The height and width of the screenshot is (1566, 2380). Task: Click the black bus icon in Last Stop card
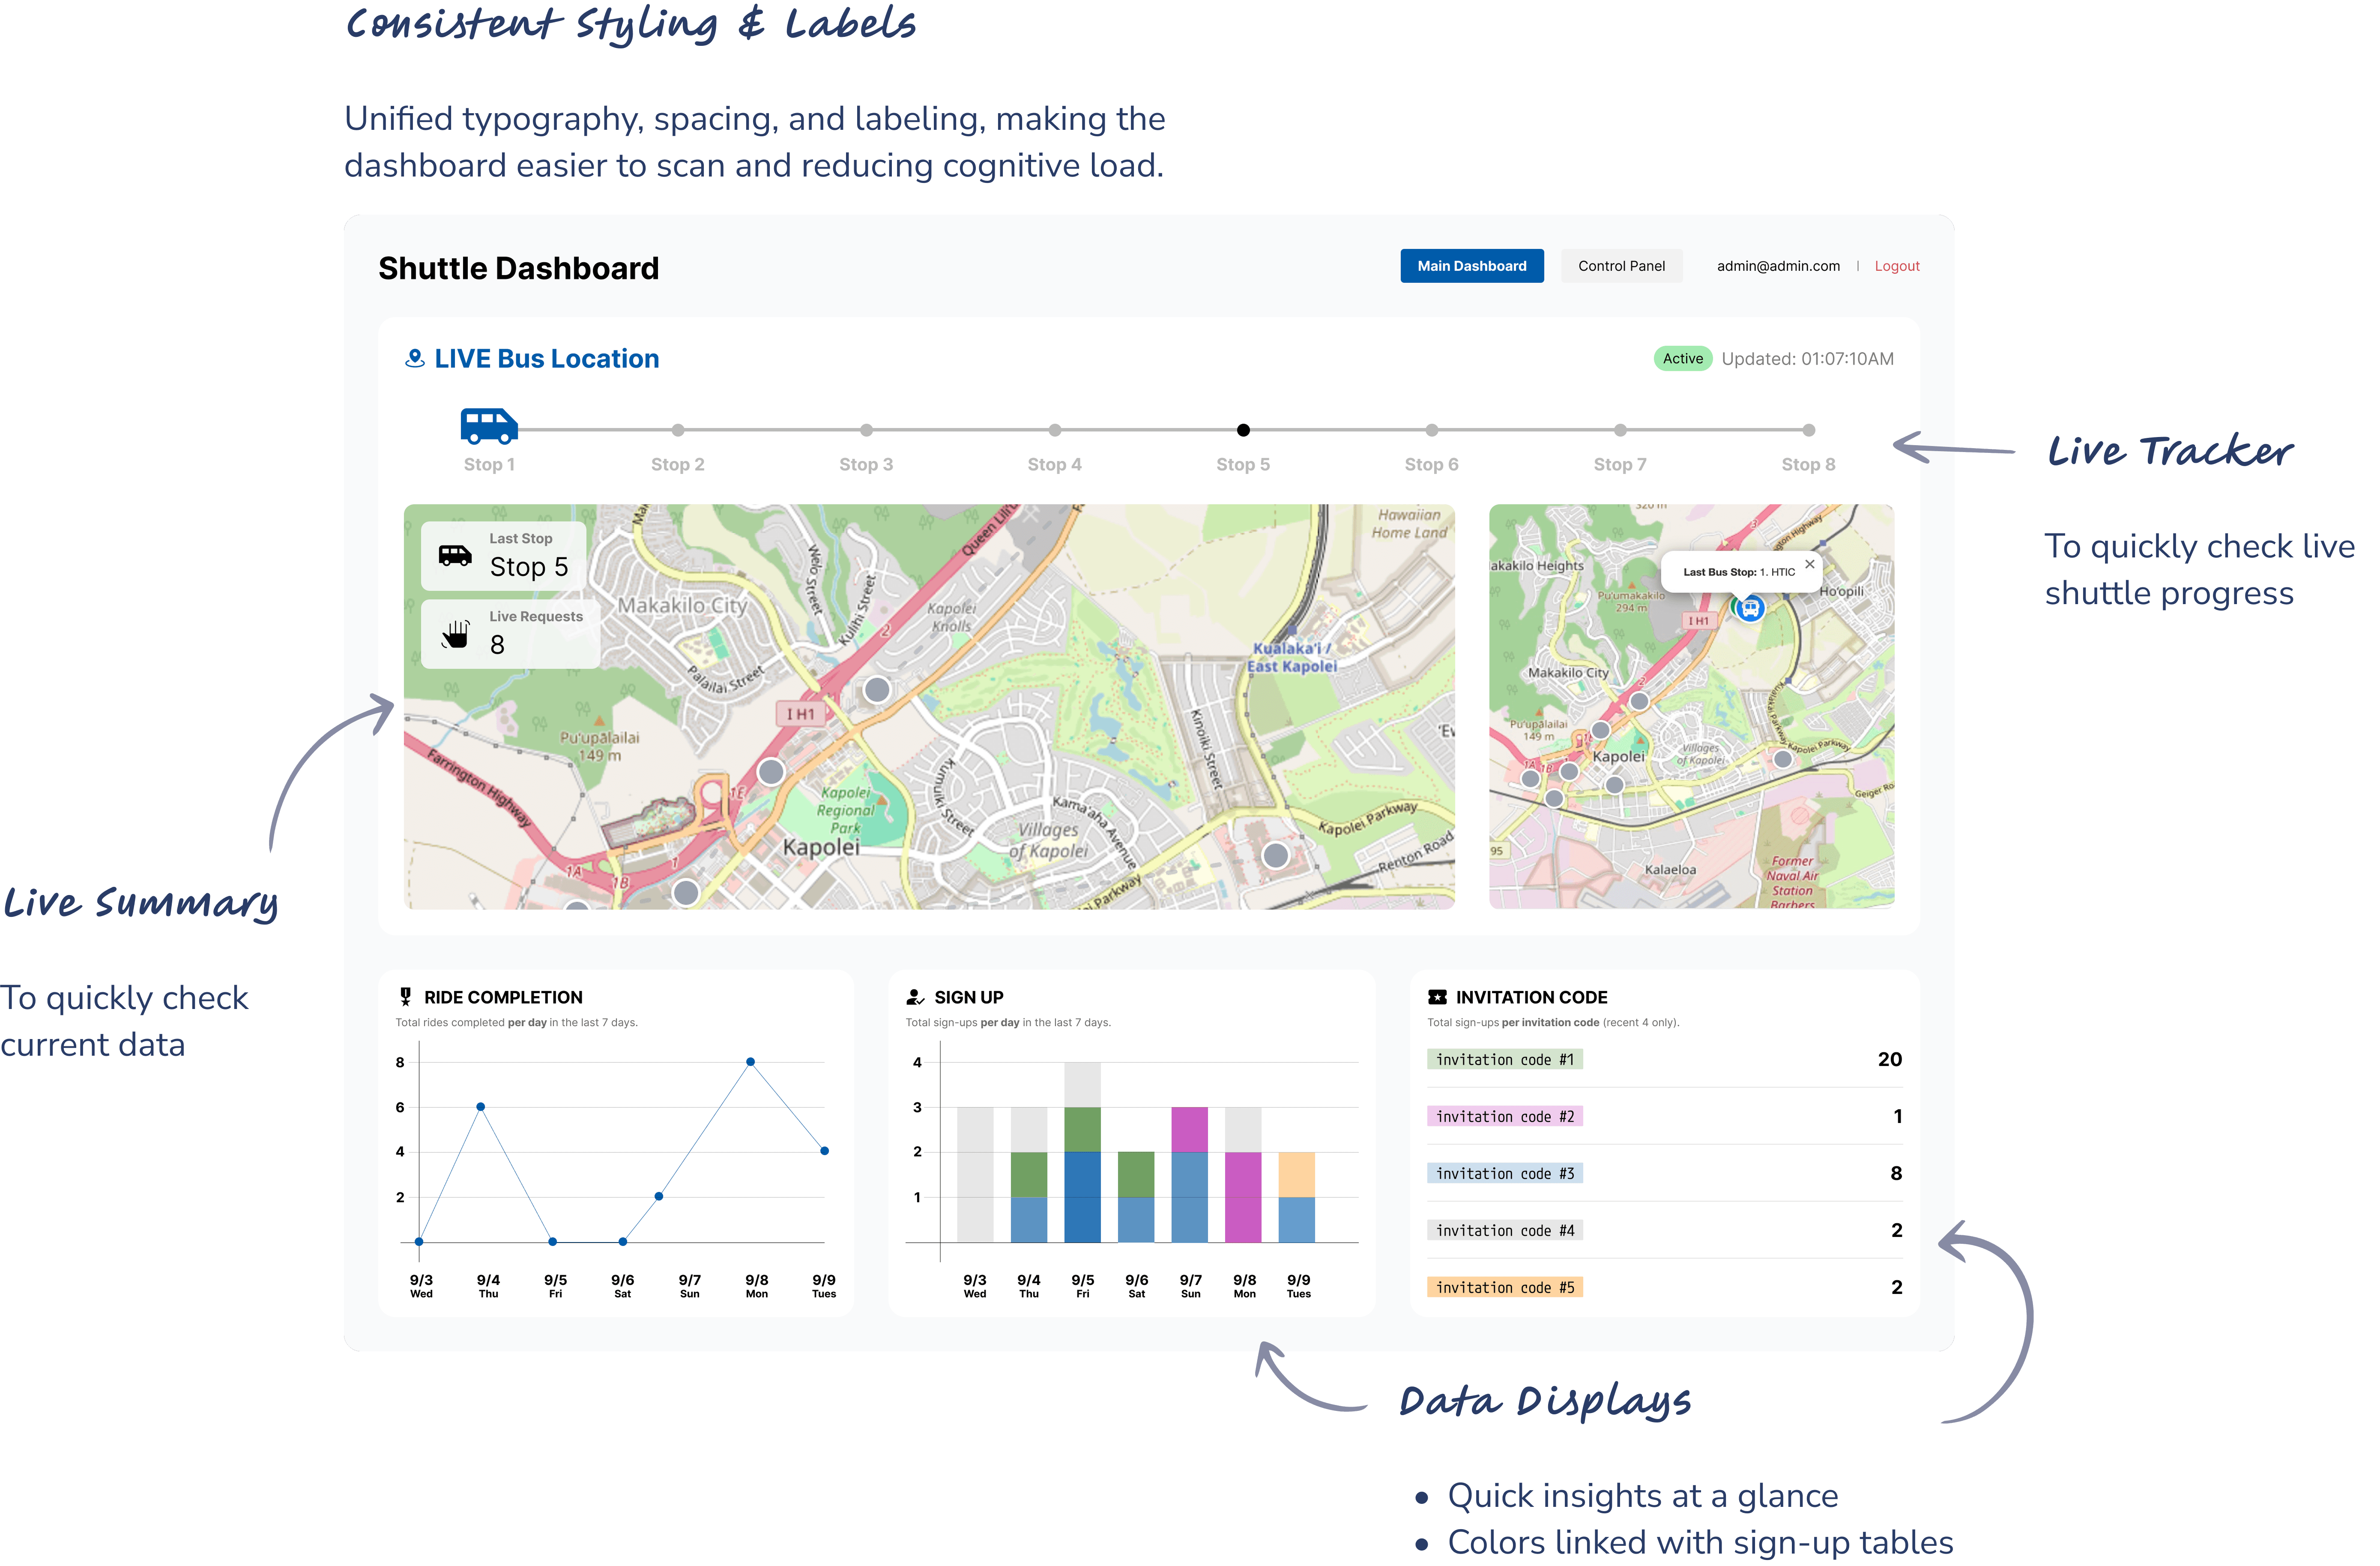pyautogui.click(x=455, y=556)
